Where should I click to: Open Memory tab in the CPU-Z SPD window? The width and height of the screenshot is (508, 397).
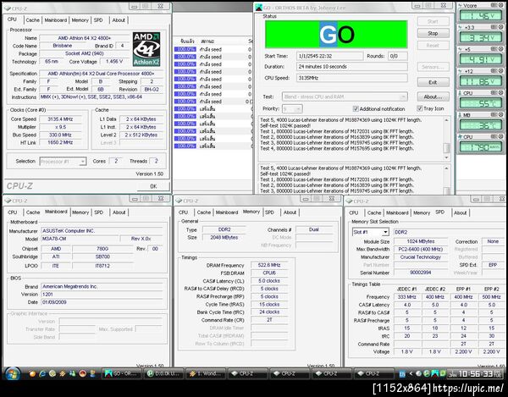pos(422,212)
